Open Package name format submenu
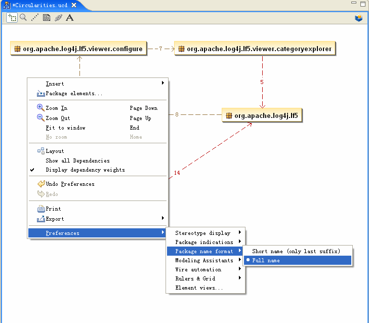369x323 pixels. 206,251
